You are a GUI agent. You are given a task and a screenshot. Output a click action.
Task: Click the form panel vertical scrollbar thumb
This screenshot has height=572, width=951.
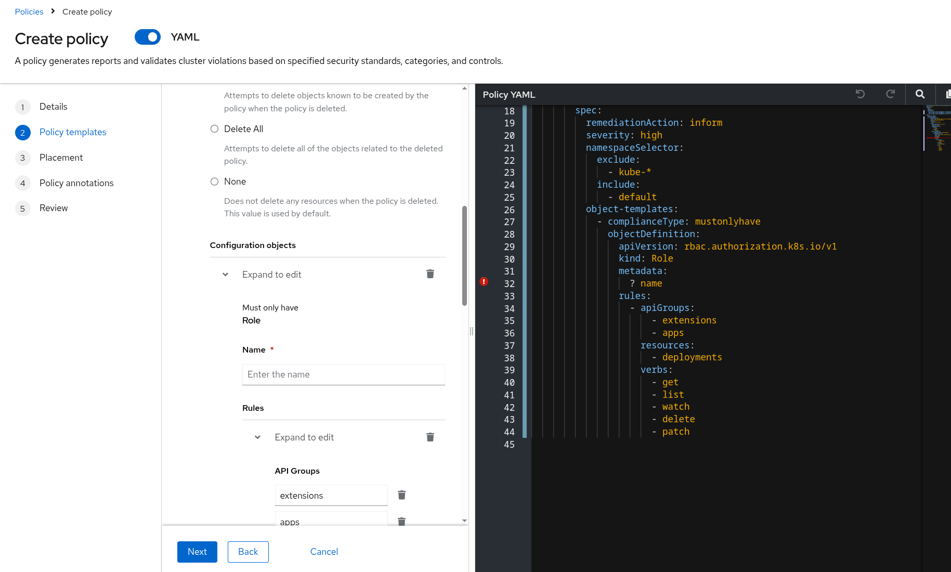pos(464,255)
